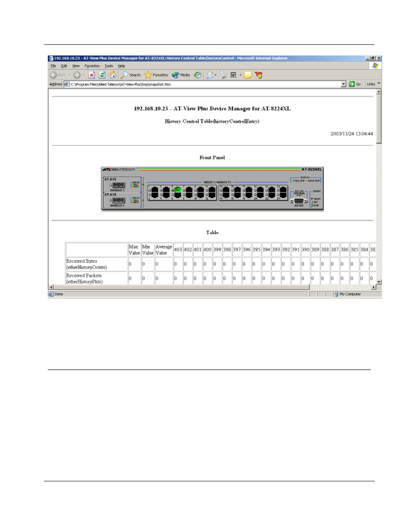Click the column header '403'
The width and height of the screenshot is (407, 527).
point(178,250)
